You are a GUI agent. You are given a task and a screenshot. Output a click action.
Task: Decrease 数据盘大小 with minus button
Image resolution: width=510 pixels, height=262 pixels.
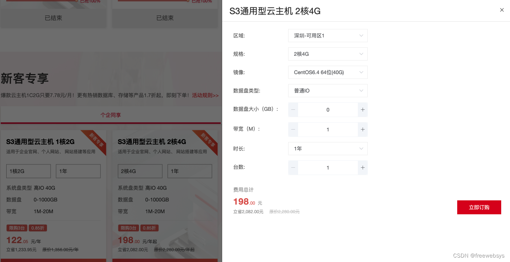(x=293, y=110)
